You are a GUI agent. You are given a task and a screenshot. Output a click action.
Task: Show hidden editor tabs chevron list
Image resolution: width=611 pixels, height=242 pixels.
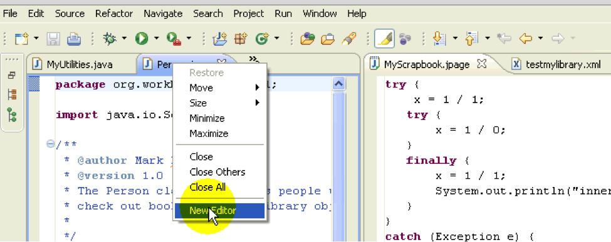pos(254,59)
